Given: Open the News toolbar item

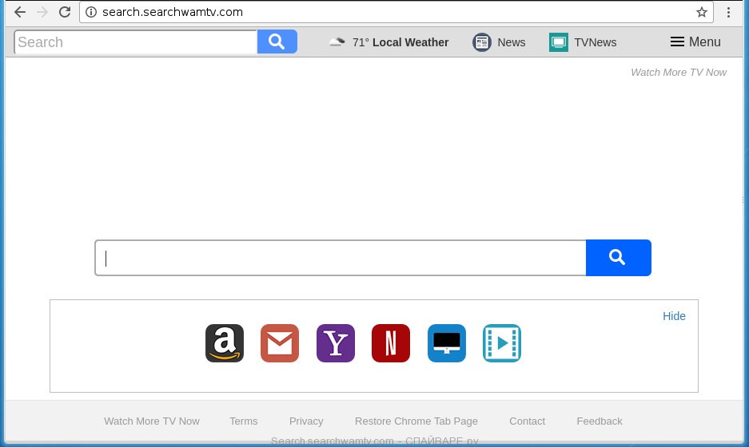Looking at the screenshot, I should [x=500, y=42].
